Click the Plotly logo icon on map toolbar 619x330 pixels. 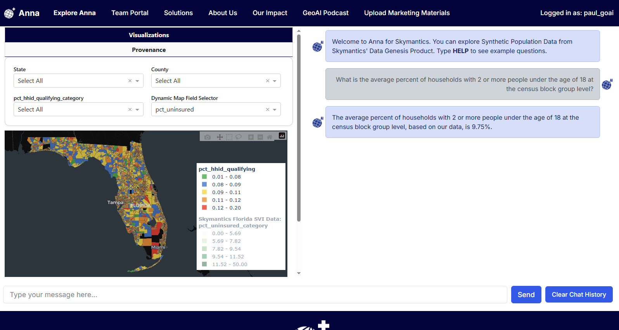pyautogui.click(x=282, y=136)
